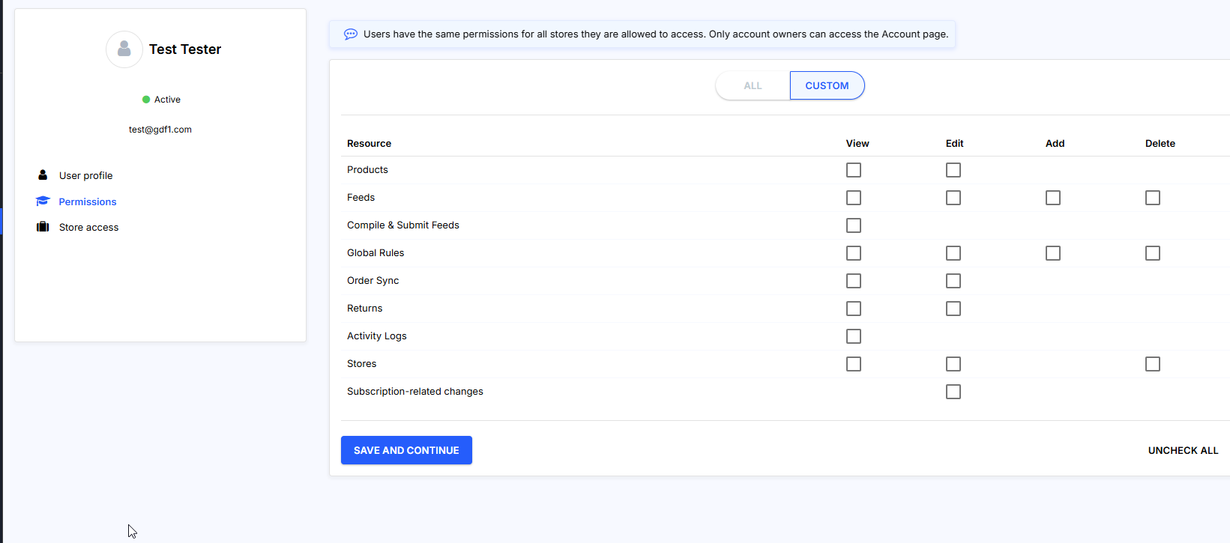Viewport: 1230px width, 543px height.
Task: Click the Permissions graduation cap icon
Action: point(43,201)
